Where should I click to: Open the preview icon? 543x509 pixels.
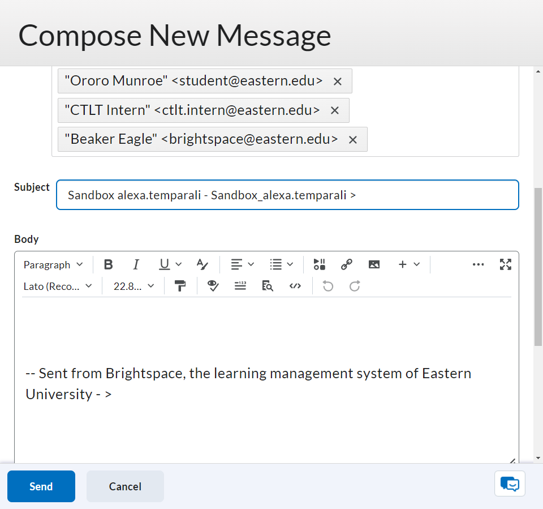268,286
